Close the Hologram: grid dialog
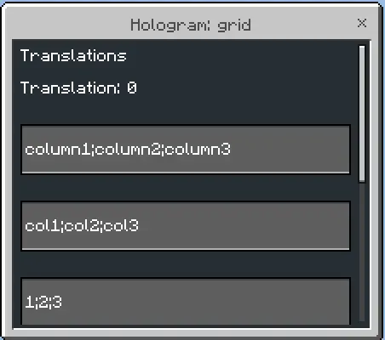 362,23
